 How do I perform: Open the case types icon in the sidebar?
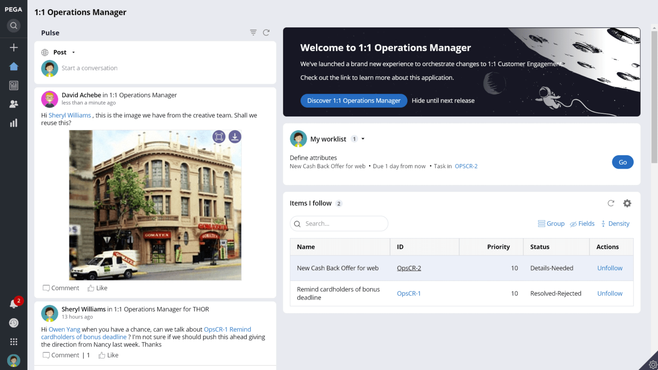tap(13, 85)
